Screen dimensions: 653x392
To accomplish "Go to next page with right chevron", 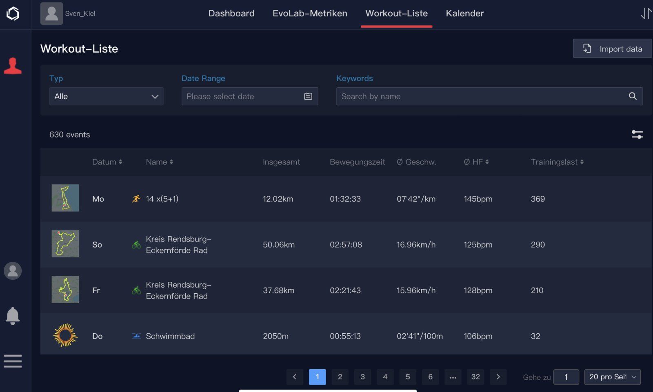I will tap(498, 377).
